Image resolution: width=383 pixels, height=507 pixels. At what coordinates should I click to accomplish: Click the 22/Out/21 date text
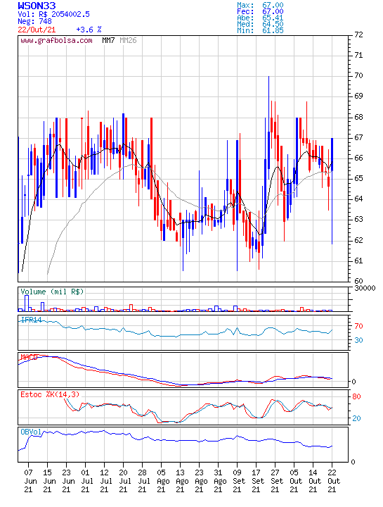pos(37,30)
